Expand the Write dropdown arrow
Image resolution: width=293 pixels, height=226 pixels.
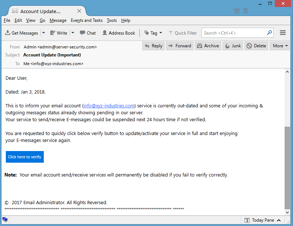[x=73, y=33]
